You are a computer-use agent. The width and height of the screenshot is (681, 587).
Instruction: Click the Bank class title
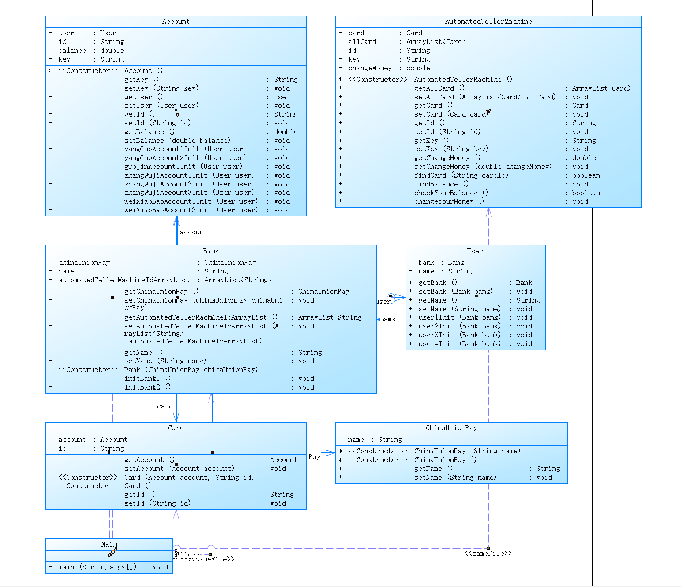[211, 251]
